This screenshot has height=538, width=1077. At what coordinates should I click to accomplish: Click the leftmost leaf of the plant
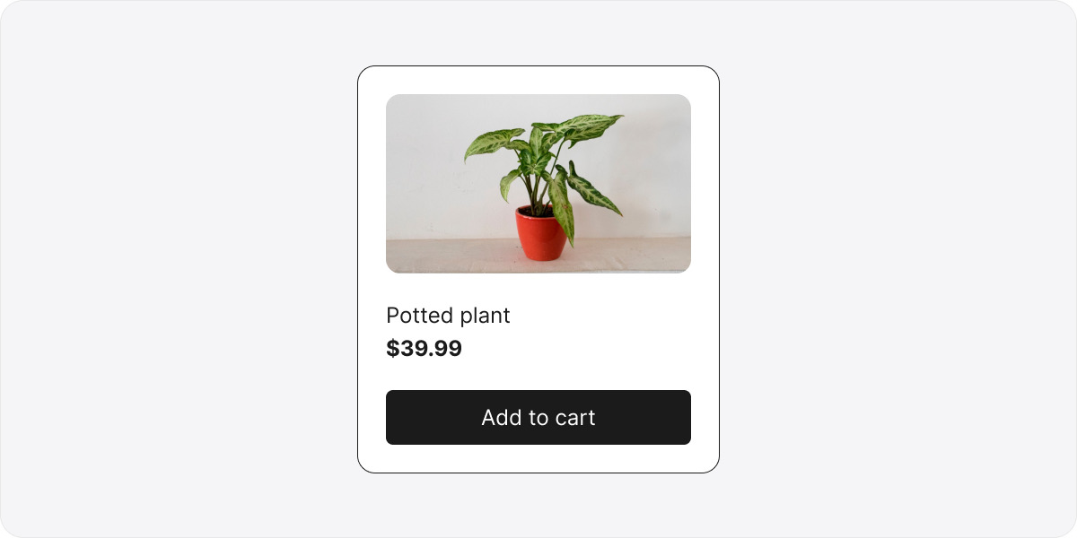pos(492,143)
